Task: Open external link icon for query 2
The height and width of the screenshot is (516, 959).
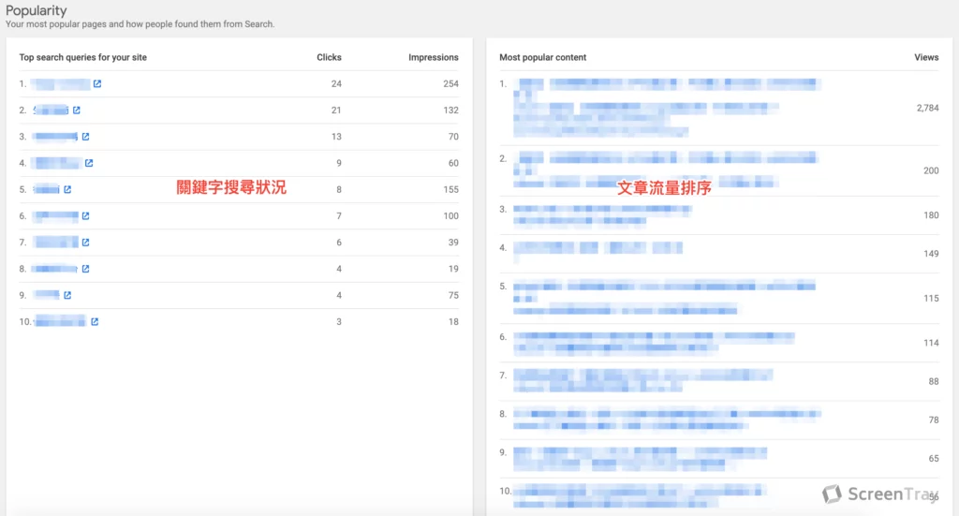Action: click(77, 111)
